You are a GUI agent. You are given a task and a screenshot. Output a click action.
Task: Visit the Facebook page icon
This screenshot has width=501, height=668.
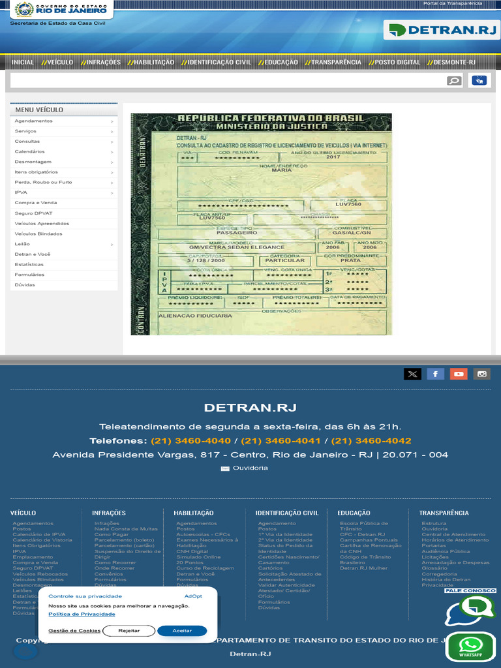pyautogui.click(x=435, y=374)
